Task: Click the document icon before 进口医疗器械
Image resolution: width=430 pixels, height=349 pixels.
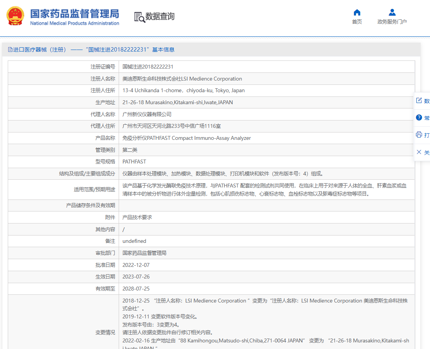Action: click(10, 50)
